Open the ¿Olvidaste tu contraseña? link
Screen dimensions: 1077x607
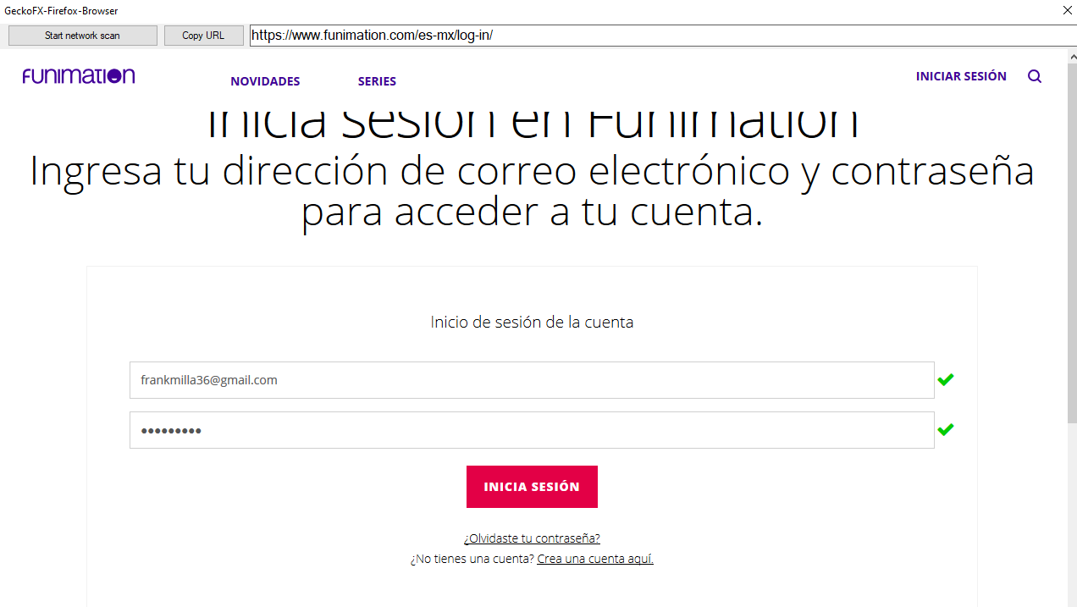pyautogui.click(x=532, y=538)
